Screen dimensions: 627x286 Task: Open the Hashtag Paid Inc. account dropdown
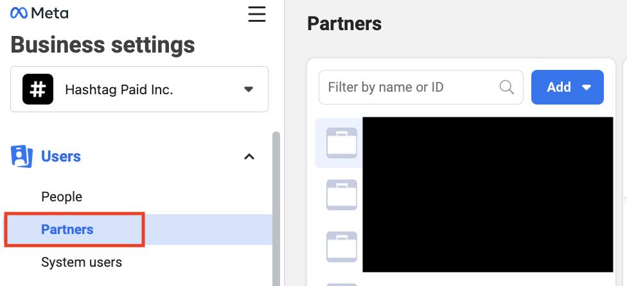(139, 89)
